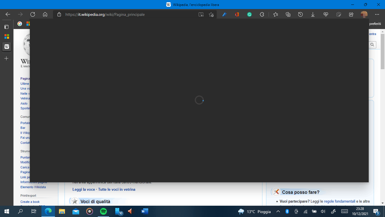The height and width of the screenshot is (217, 385).
Task: Open Spotify from the taskbar
Action: (103, 211)
